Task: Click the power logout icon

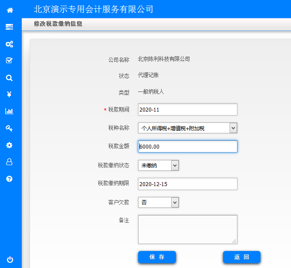Action: click(x=10, y=259)
